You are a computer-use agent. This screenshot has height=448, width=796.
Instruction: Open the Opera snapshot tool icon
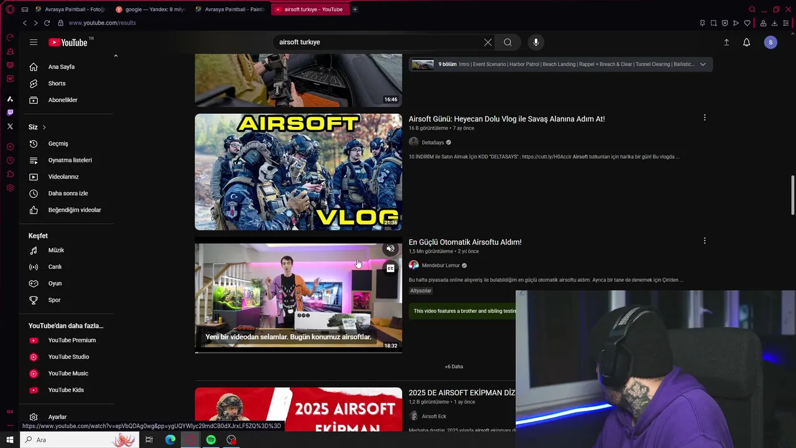click(713, 23)
